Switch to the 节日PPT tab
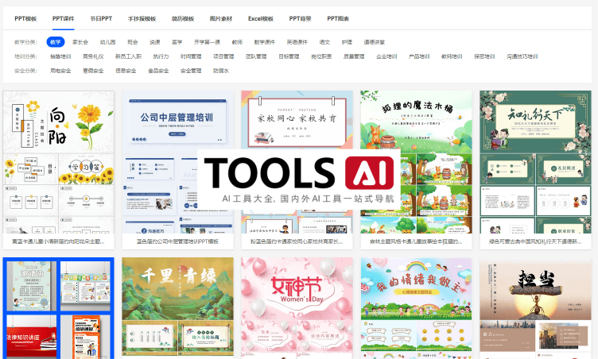Image resolution: width=598 pixels, height=359 pixels. coord(101,17)
